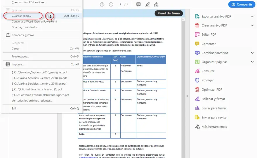257x158 pixels.
Task: Click the Rellenar y firmar label
Action: pos(213,99)
